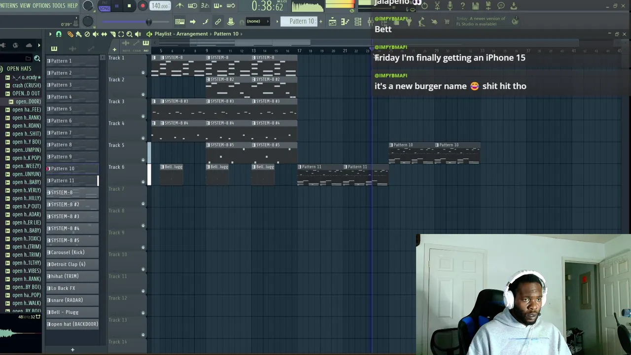Click the scissors audio editor icon
Viewport: 631px width, 355px height.
(437, 6)
